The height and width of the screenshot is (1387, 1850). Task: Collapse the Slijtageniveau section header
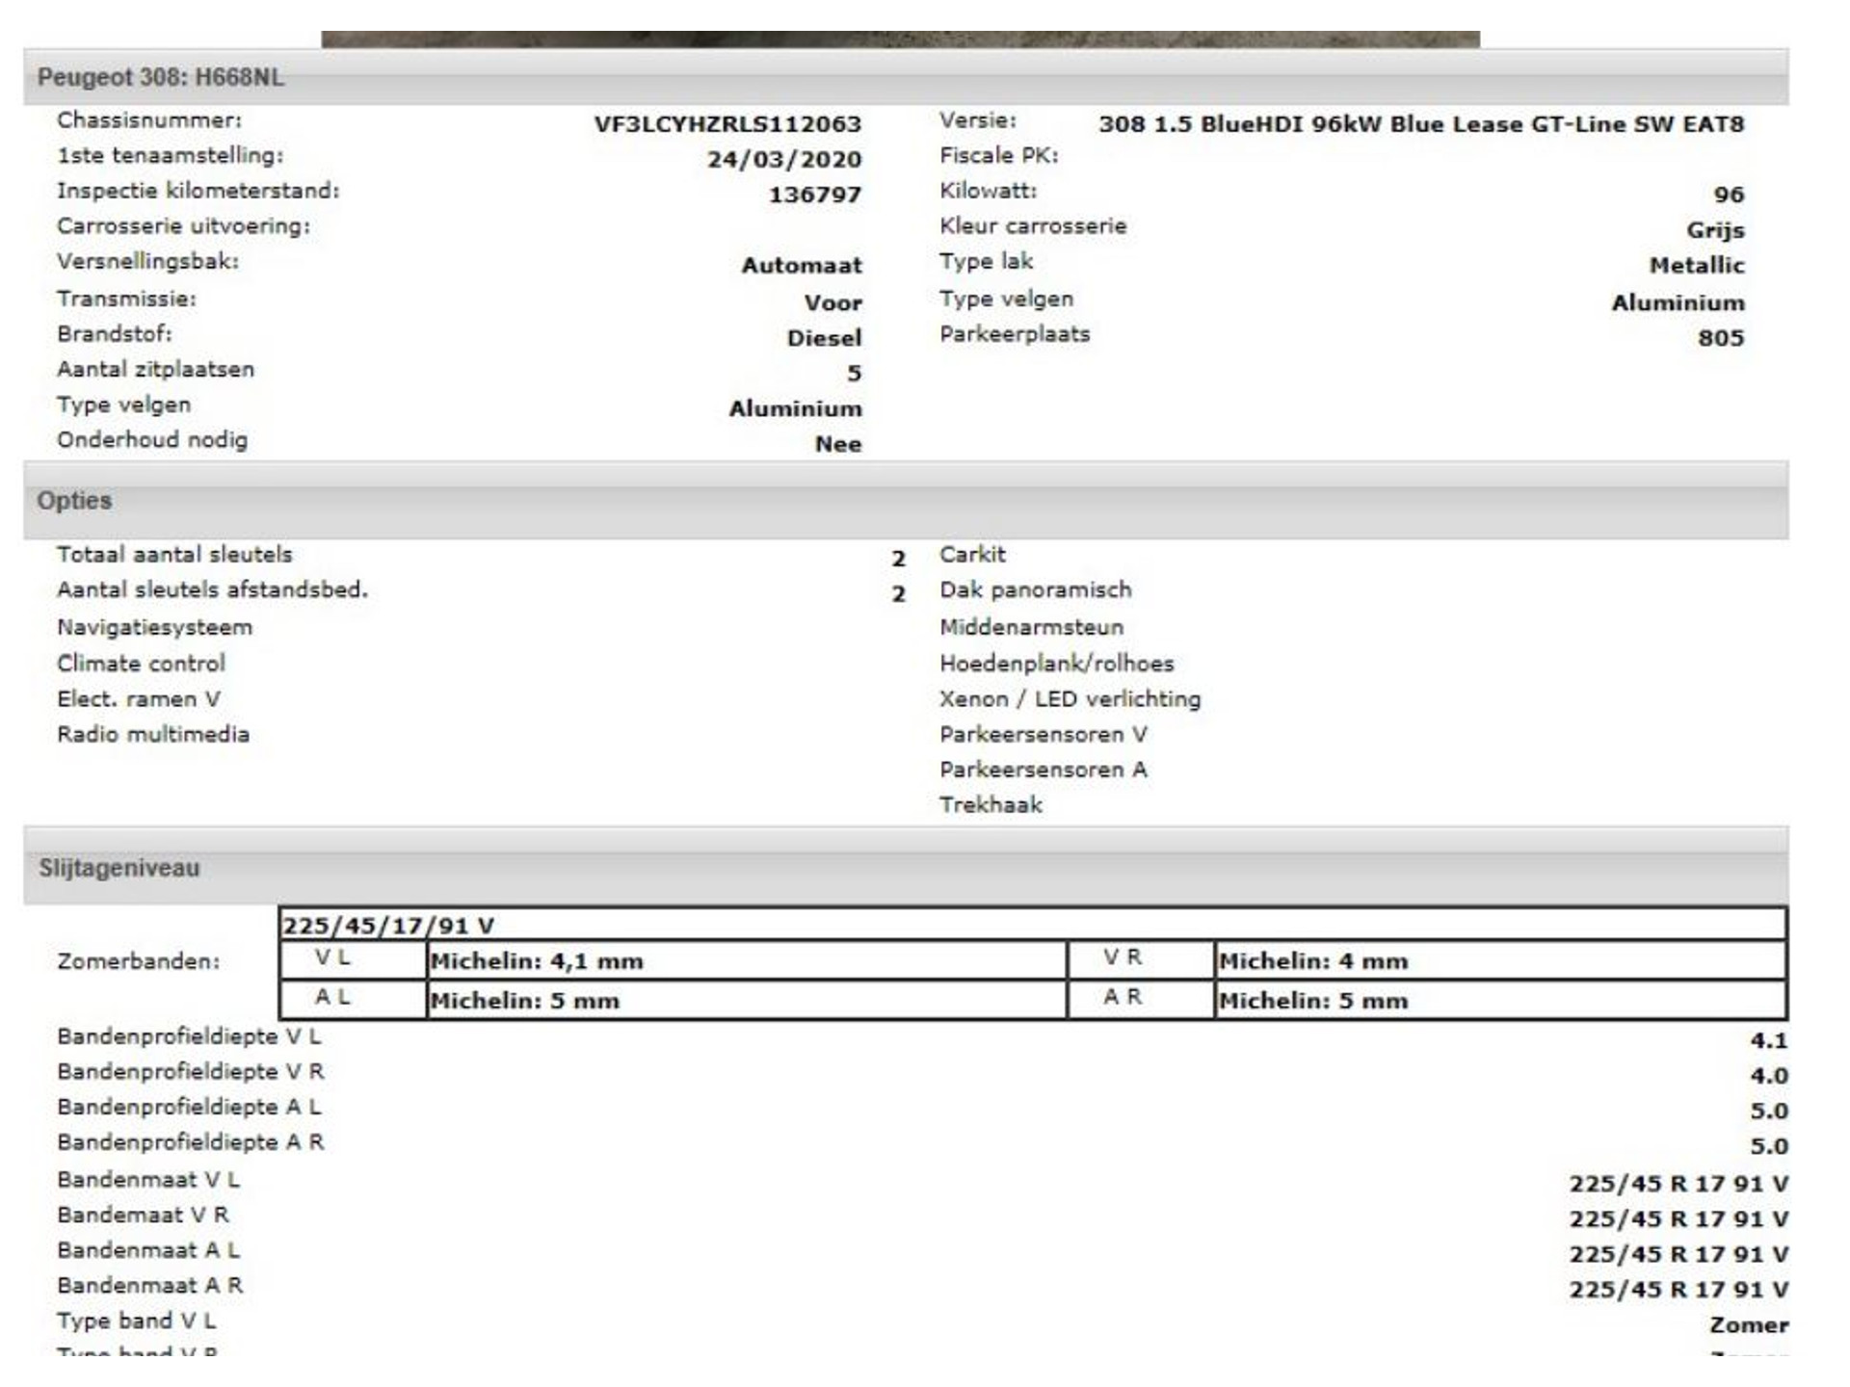click(119, 868)
